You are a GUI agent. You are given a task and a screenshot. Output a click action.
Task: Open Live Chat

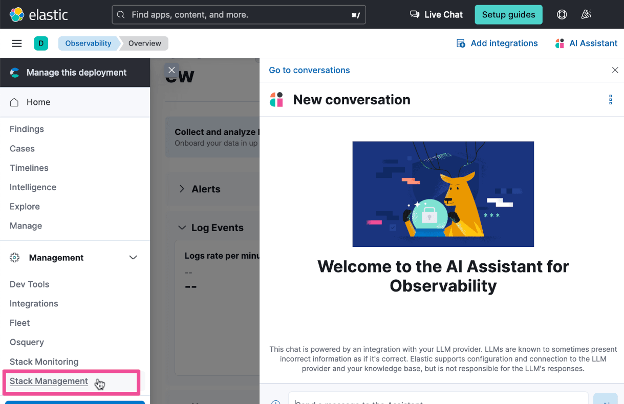pos(437,15)
